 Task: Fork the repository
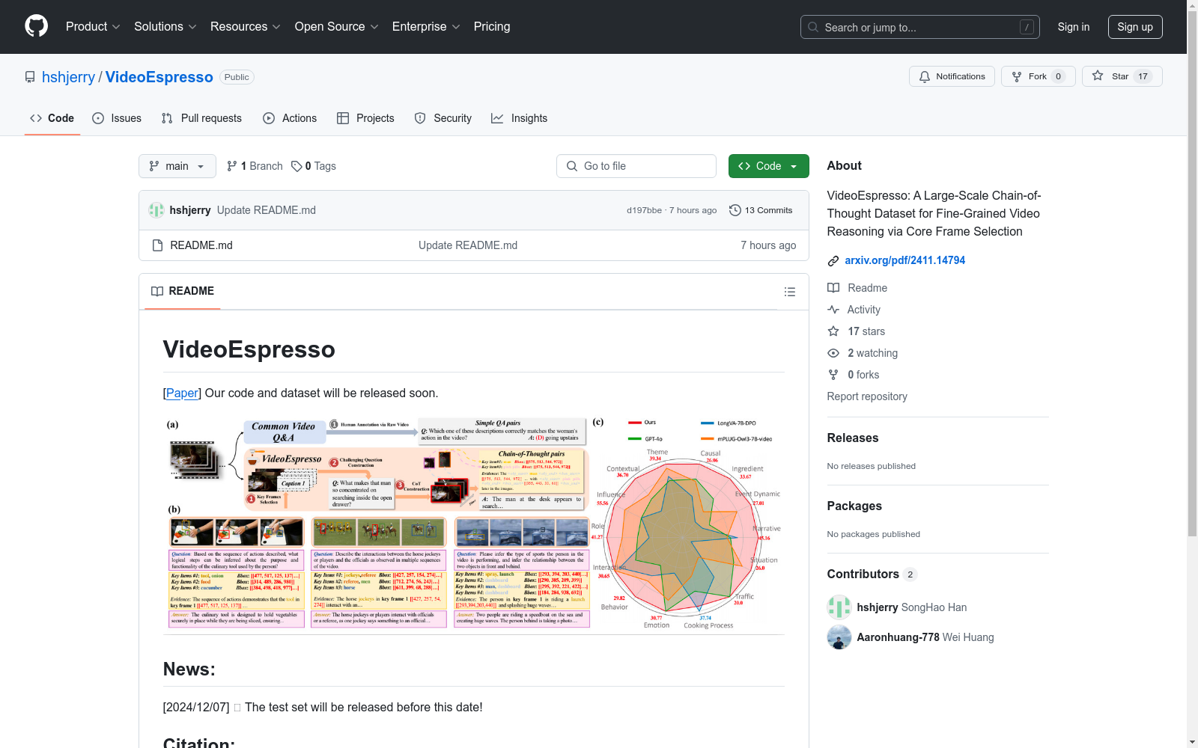(x=1038, y=76)
